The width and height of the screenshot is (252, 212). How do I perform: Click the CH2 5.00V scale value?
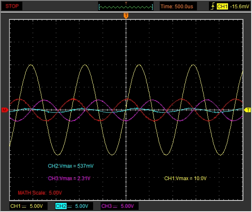pos(82,206)
